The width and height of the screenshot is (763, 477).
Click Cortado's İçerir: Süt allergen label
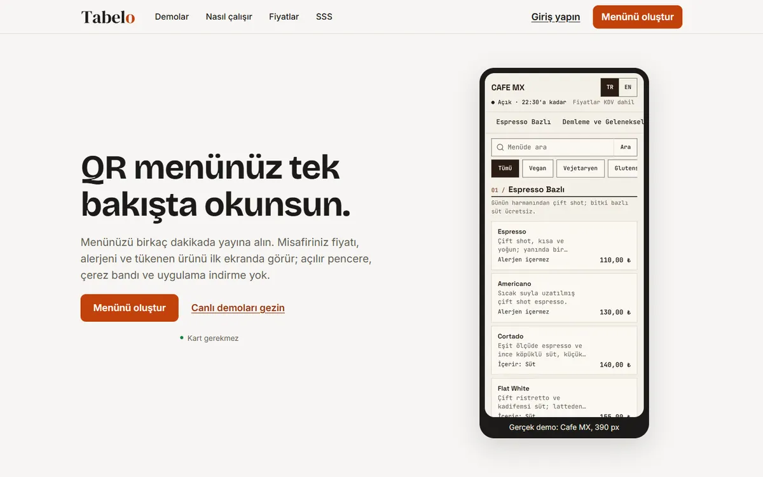[x=517, y=364]
